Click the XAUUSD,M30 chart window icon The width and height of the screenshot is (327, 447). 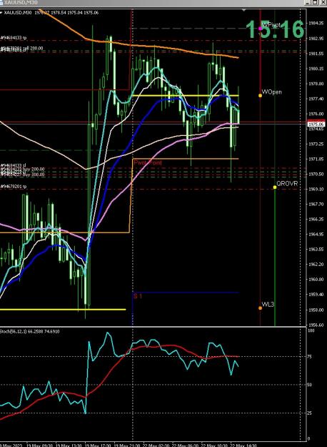(x=1, y=2)
